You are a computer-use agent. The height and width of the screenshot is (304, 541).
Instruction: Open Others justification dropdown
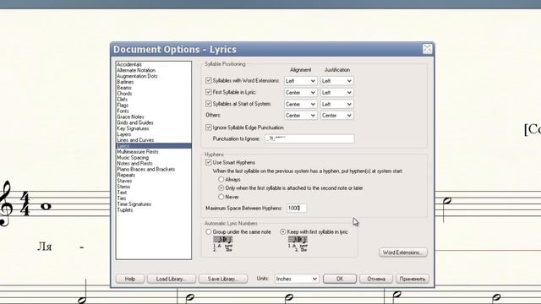point(336,116)
